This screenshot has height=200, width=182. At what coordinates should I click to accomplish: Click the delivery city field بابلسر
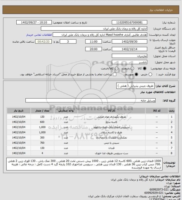click(130, 62)
